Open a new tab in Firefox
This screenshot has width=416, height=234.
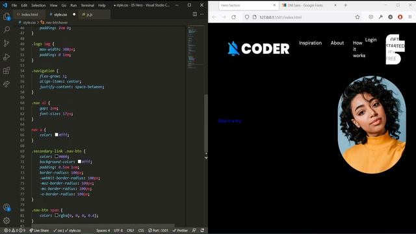345,5
